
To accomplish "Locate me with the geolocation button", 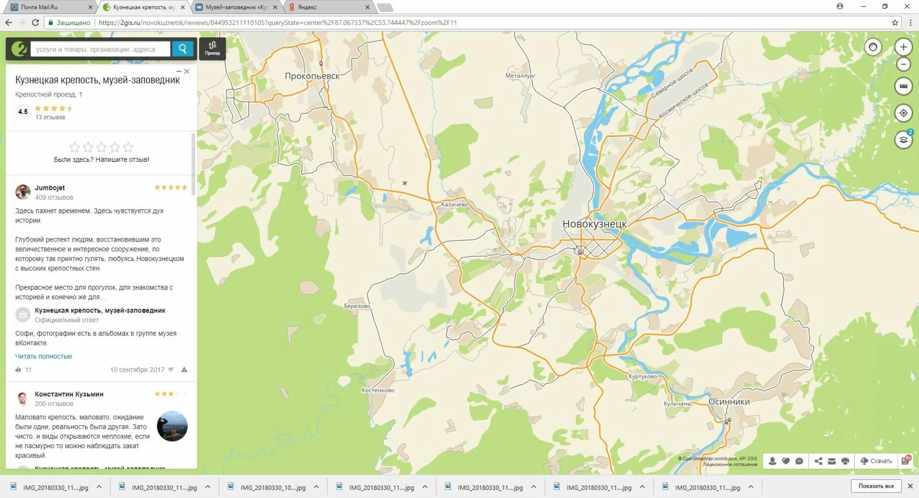I will [x=903, y=113].
